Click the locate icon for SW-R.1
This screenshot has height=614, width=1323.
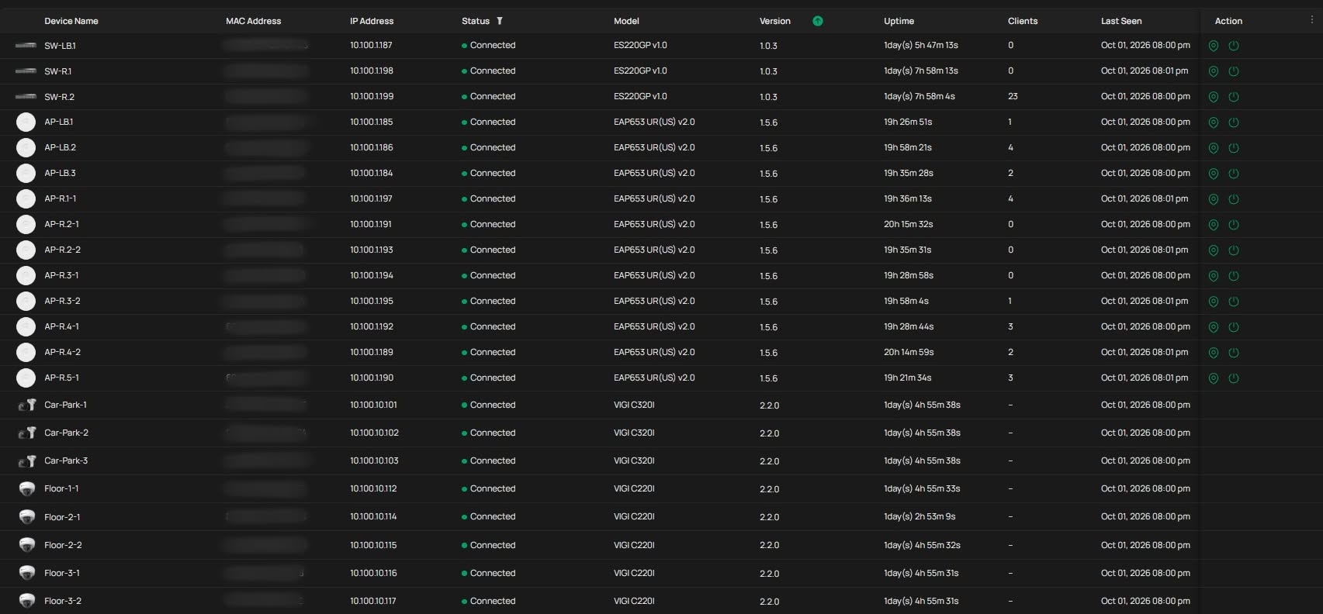click(1214, 71)
